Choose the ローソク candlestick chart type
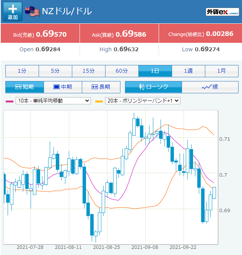Screen dimensions: 242x255 153,87
